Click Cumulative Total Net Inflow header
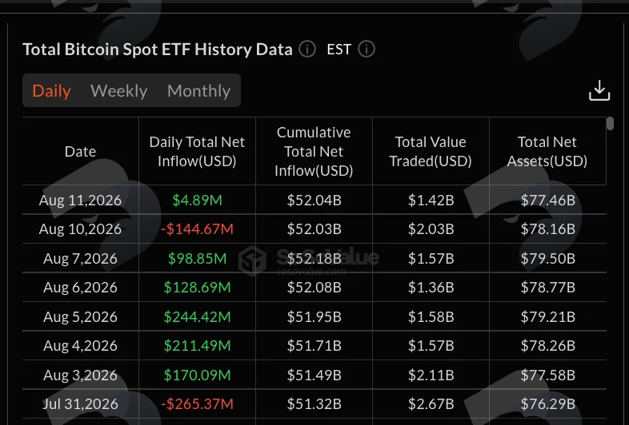Image resolution: width=629 pixels, height=425 pixels. pos(314,152)
